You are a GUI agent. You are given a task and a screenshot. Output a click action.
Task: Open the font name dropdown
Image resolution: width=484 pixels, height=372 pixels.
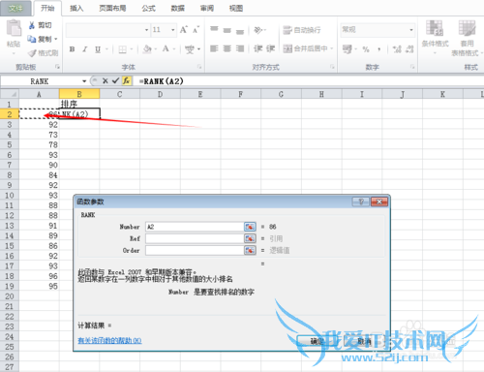(x=146, y=30)
